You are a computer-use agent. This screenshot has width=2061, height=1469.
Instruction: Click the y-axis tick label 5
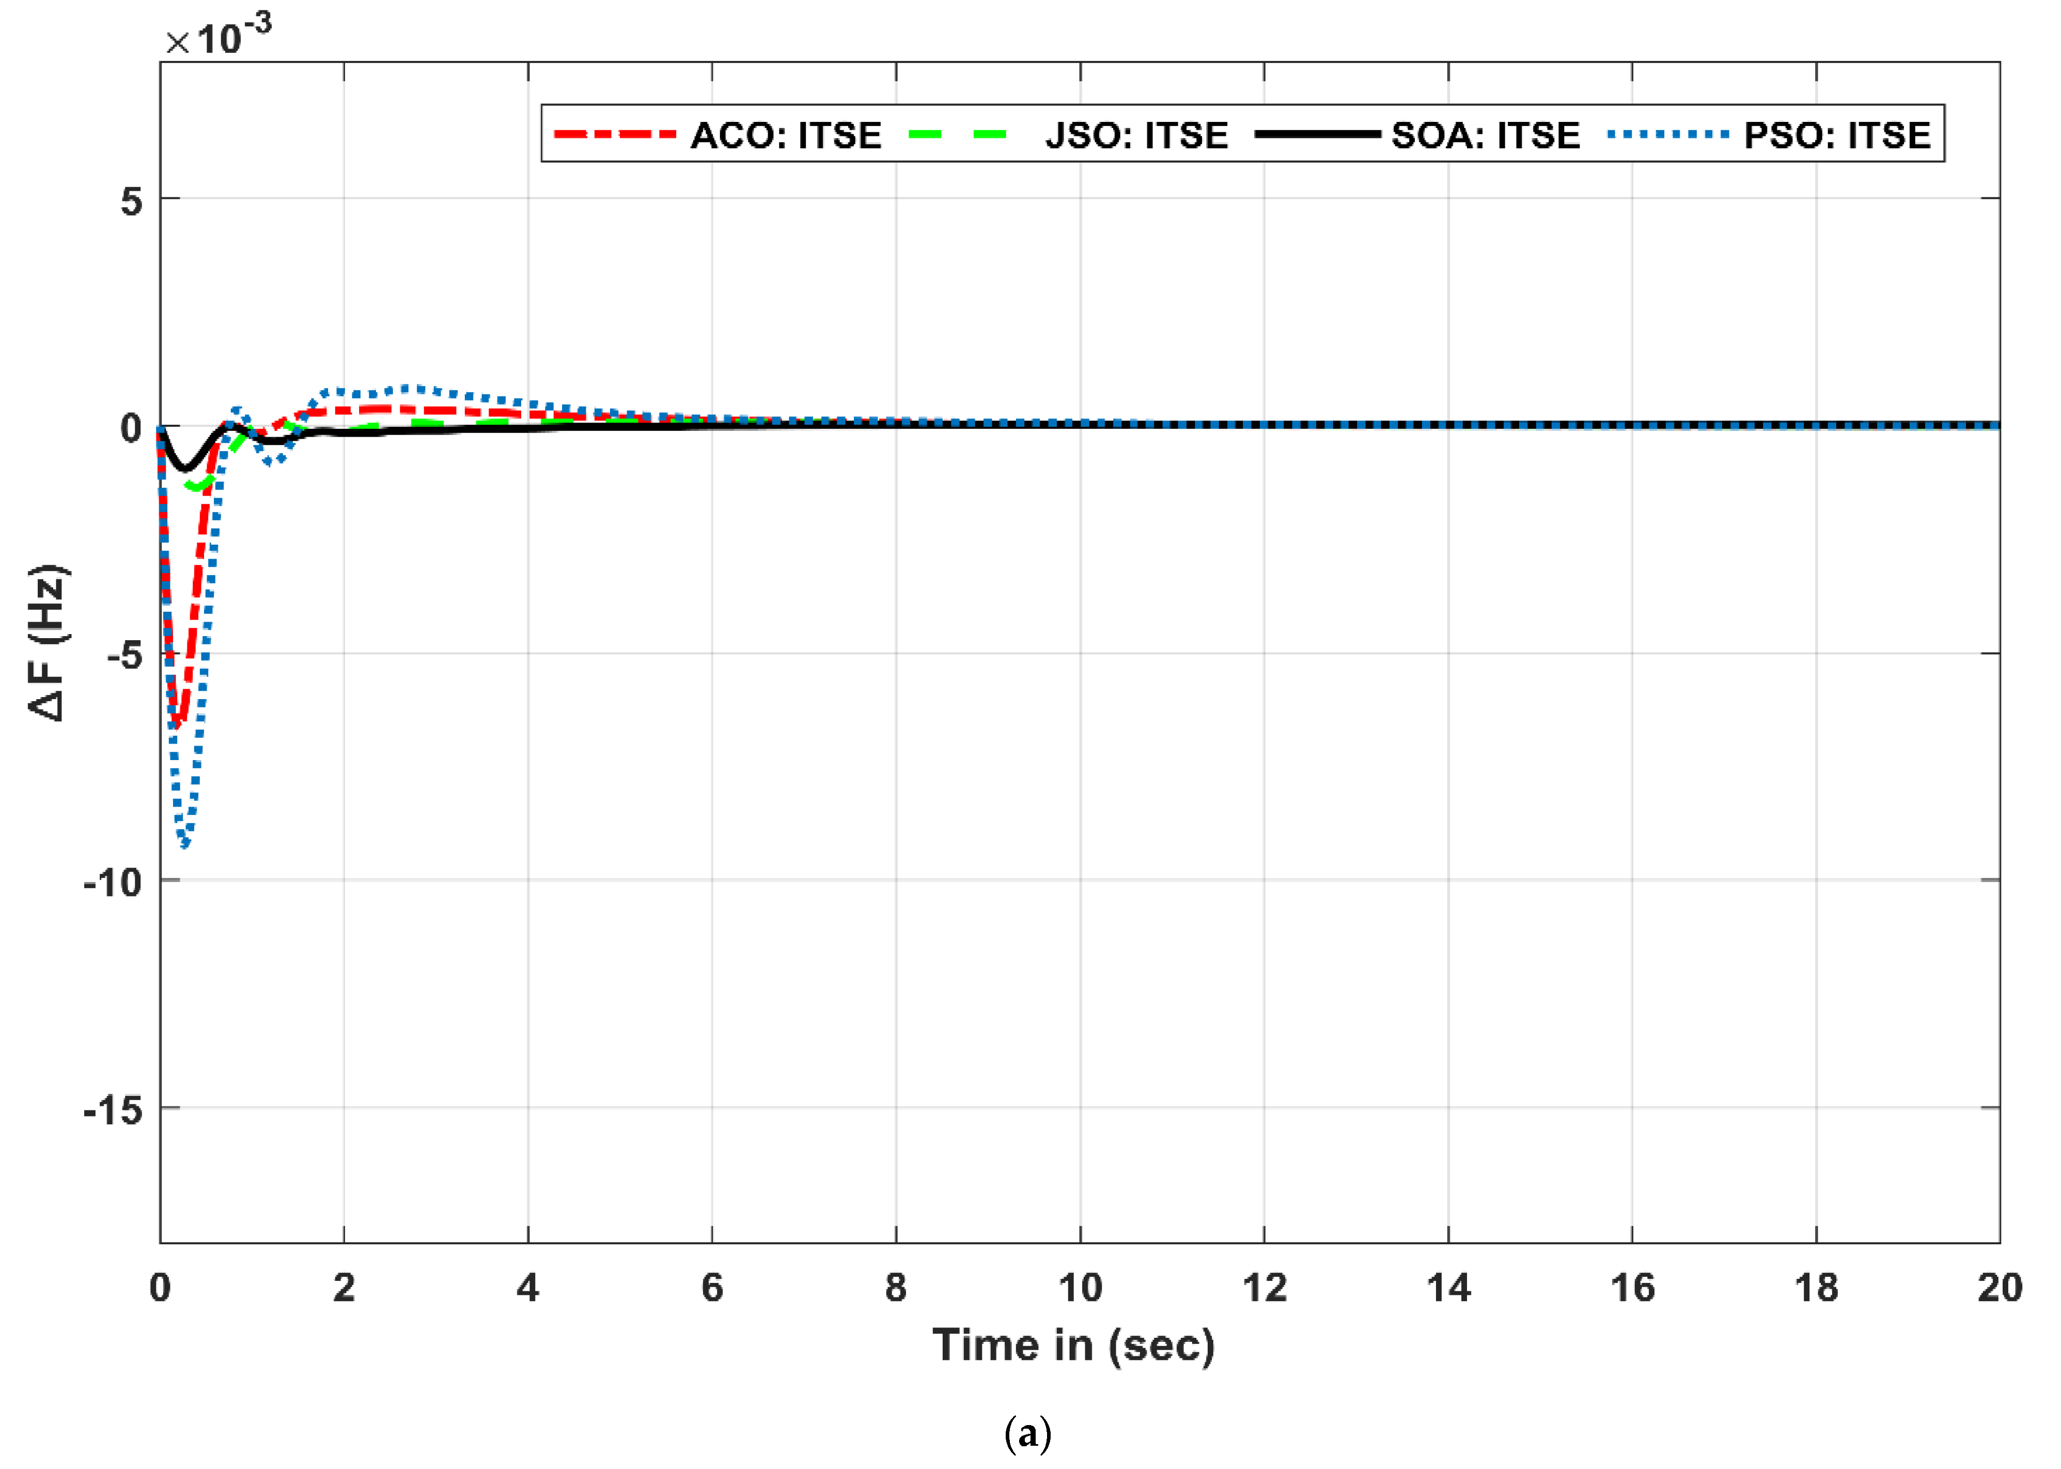coord(132,201)
